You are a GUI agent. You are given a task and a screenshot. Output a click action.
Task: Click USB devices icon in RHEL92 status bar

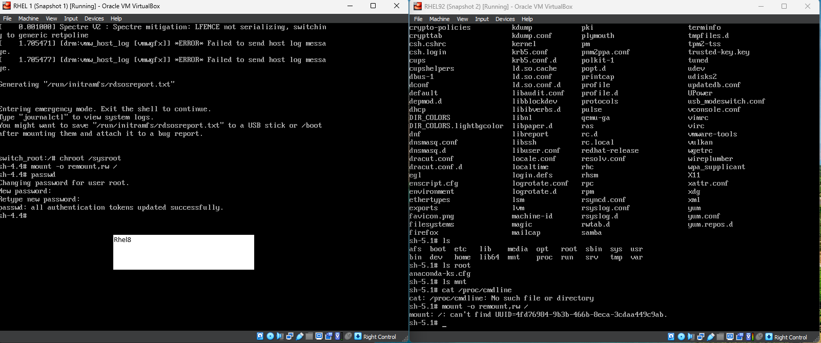(711, 337)
